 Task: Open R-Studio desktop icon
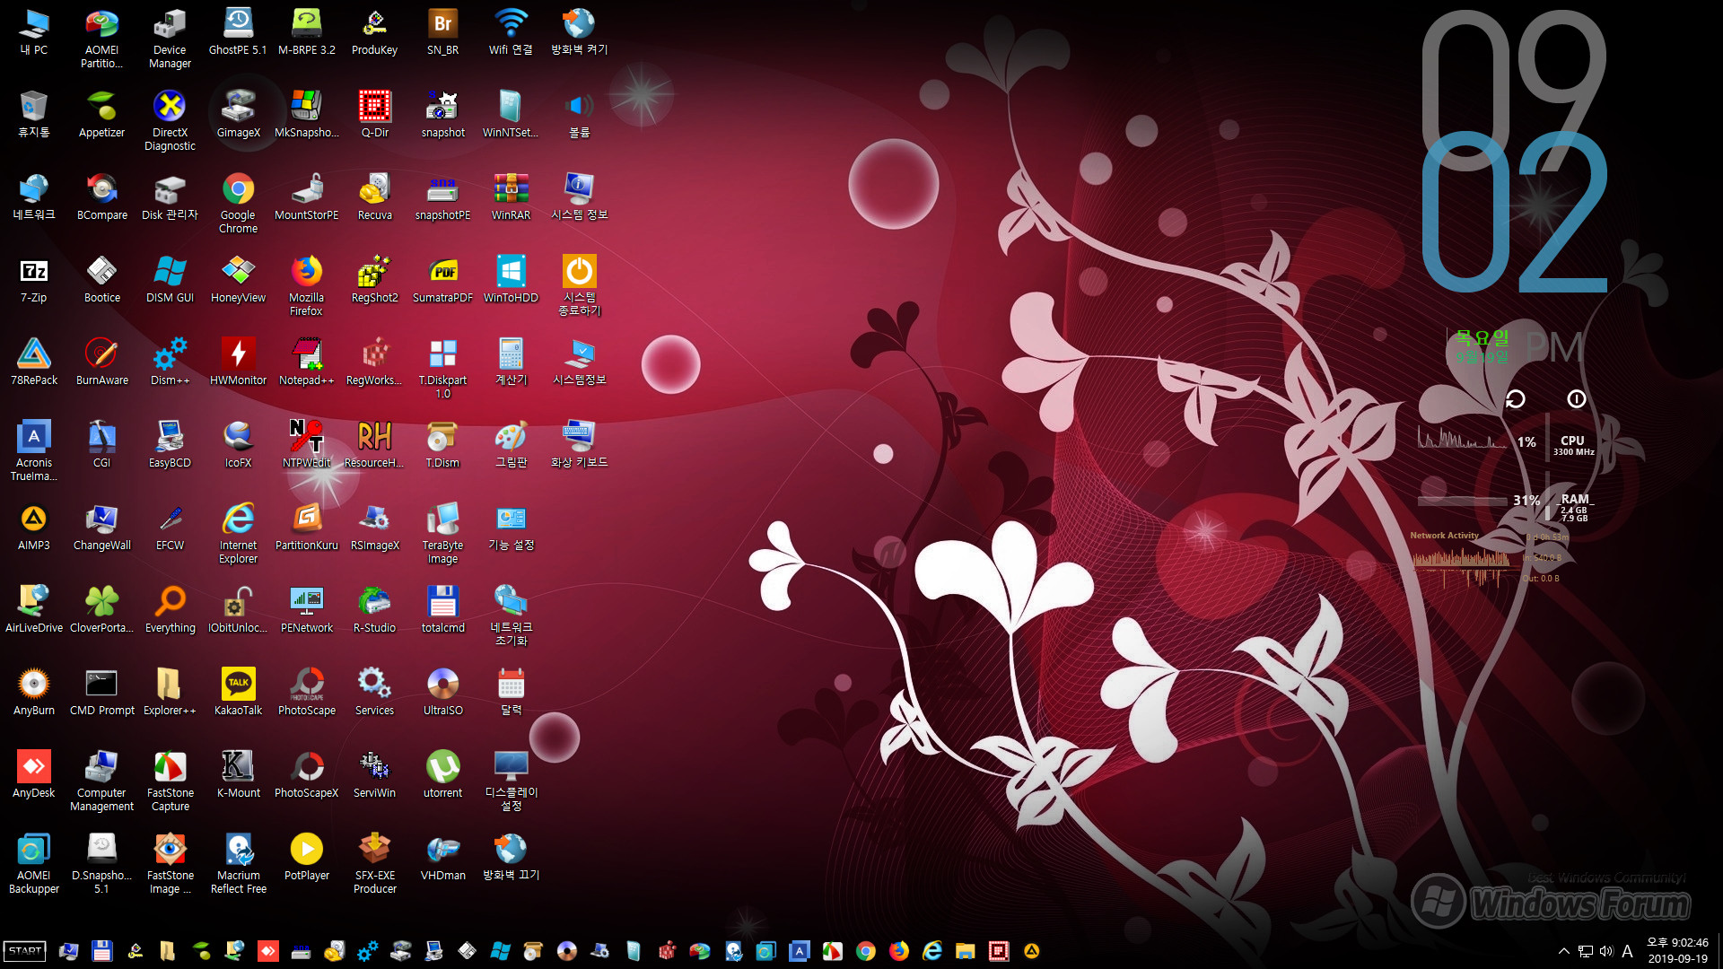click(374, 609)
